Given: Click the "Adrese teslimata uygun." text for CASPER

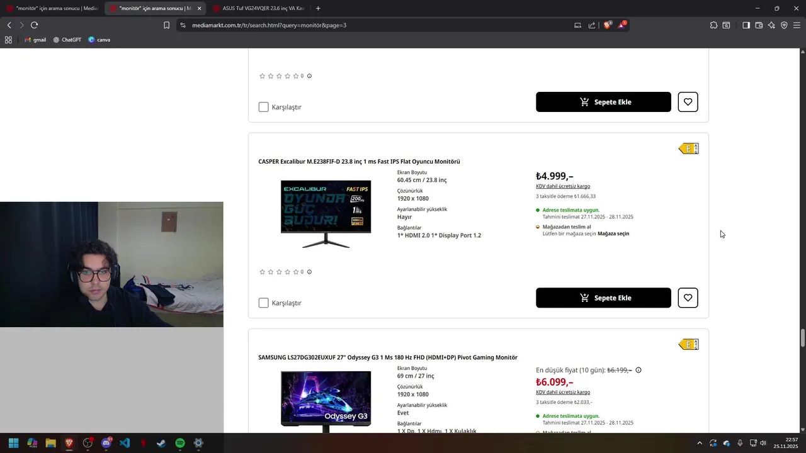Looking at the screenshot, I should [570, 210].
